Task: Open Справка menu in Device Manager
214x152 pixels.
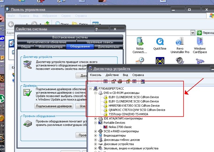Action: (138, 75)
